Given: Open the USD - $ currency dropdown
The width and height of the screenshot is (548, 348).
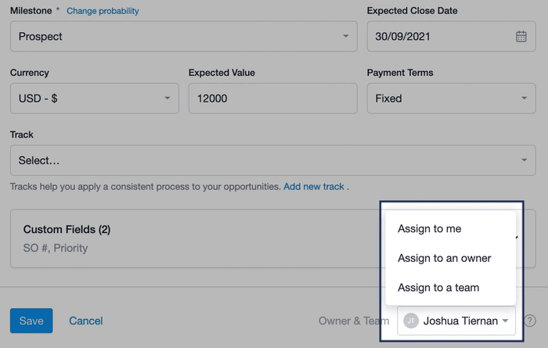Looking at the screenshot, I should point(95,98).
